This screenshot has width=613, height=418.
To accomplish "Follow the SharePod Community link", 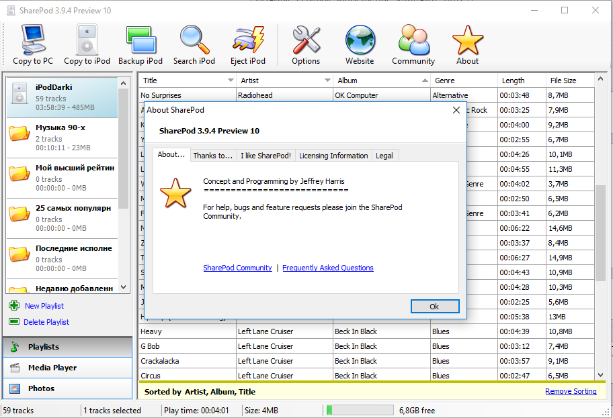I will pos(237,268).
